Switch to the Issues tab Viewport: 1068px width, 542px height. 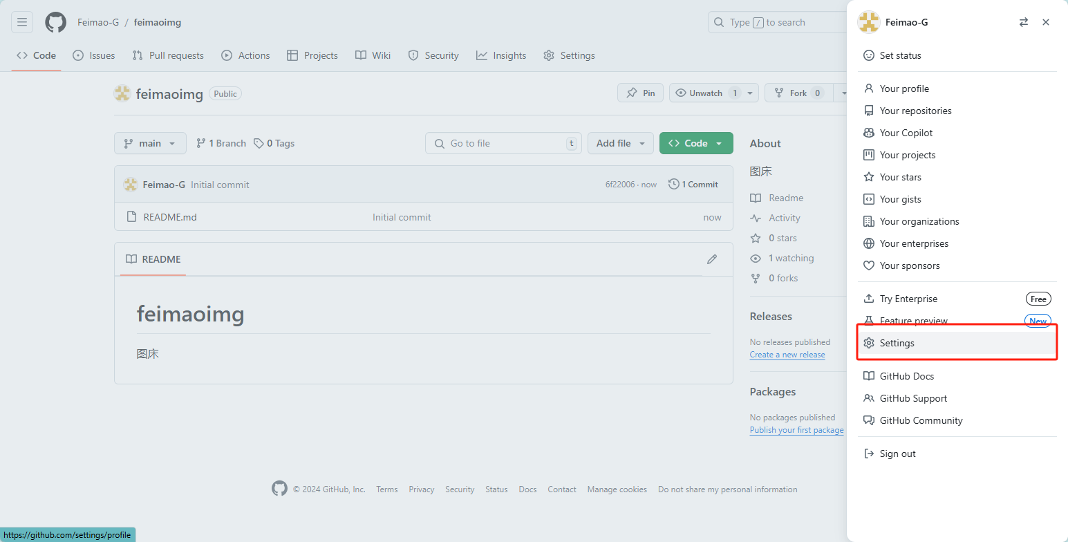pos(94,55)
